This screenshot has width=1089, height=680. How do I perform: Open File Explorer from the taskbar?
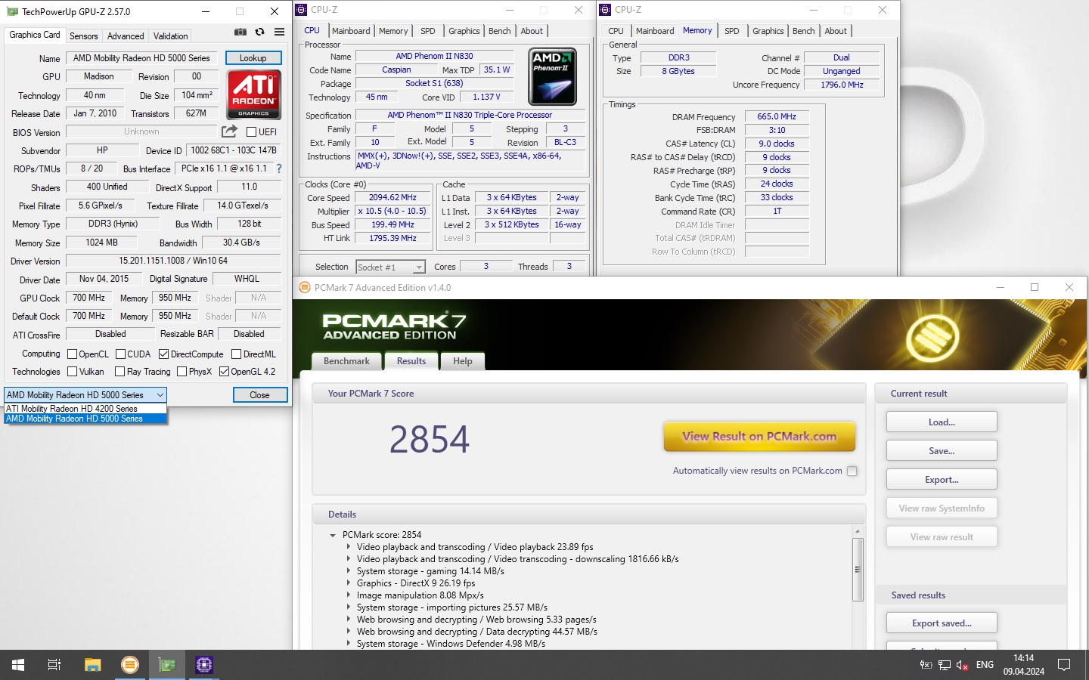click(x=92, y=665)
